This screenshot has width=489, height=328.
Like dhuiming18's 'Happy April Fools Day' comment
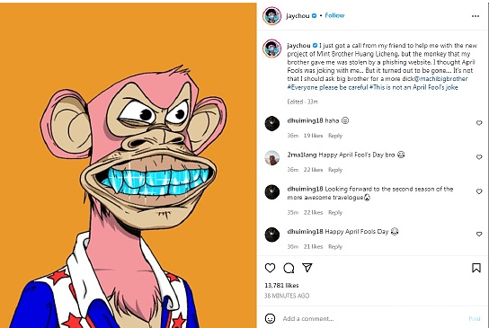479,234
